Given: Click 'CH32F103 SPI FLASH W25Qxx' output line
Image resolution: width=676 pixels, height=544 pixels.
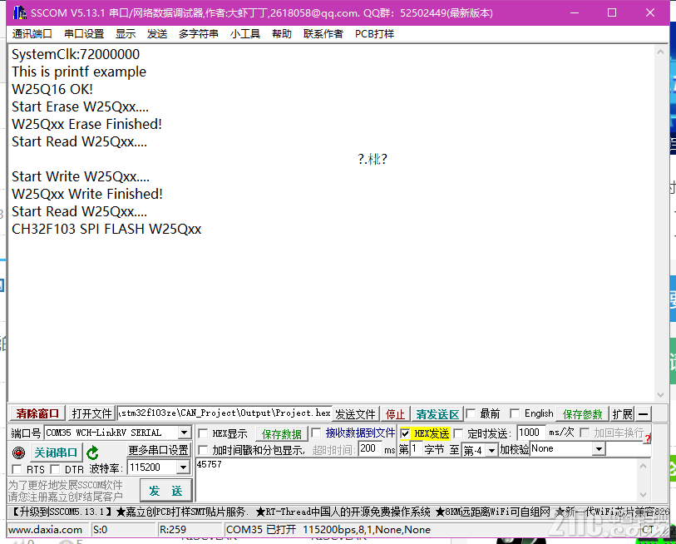Looking at the screenshot, I should [106, 229].
